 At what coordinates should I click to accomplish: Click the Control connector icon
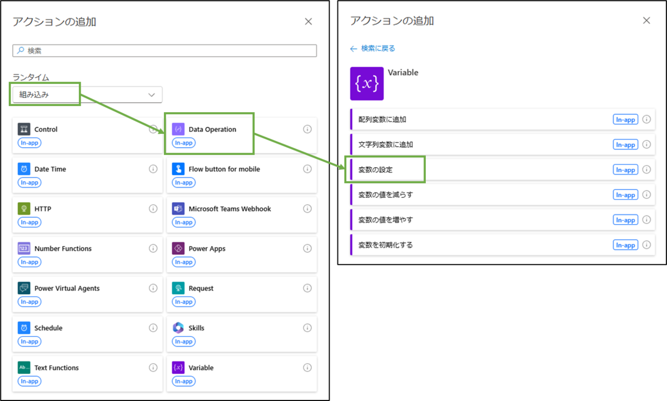(x=24, y=129)
